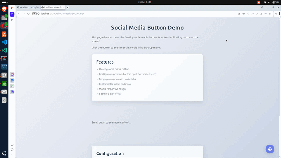281x158 pixels.
Task: Toggle system volume icon in top bar
Action: [x=269, y=2]
